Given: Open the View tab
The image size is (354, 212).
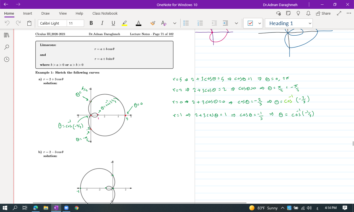Looking at the screenshot, I should [63, 13].
